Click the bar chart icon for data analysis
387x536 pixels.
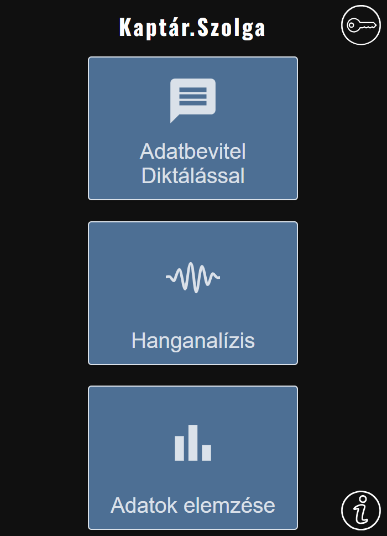pos(192,443)
